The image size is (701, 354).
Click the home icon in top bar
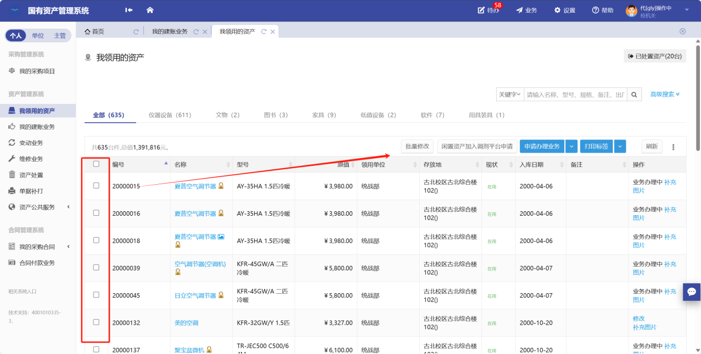point(150,11)
